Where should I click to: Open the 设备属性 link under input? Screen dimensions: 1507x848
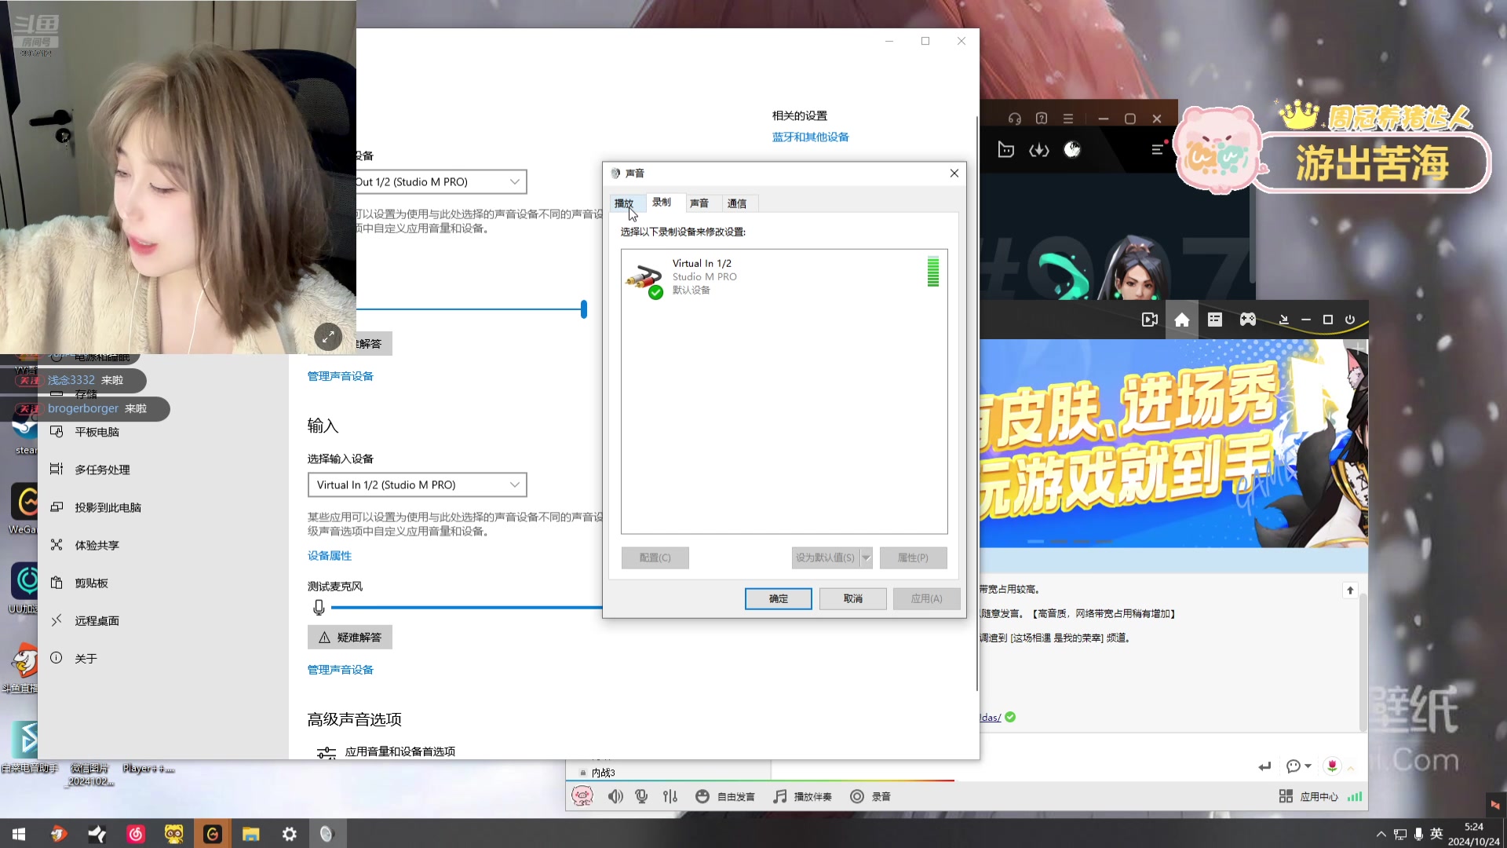click(x=330, y=556)
